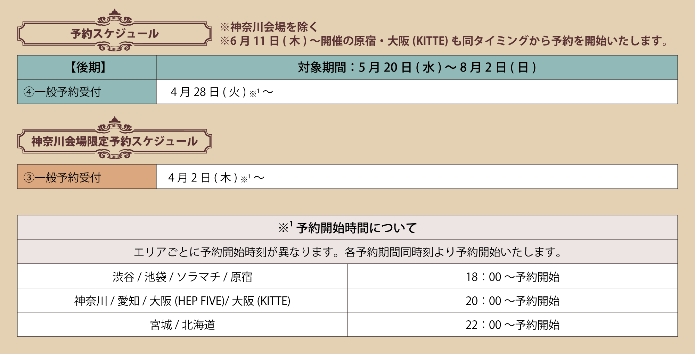Screen dimensions: 695x354
Task: Select the orange ③一般予約受付 cell
Action: [x=63, y=177]
